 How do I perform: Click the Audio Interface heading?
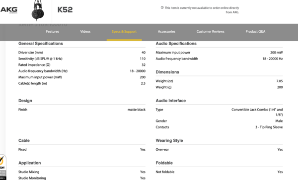171,101
